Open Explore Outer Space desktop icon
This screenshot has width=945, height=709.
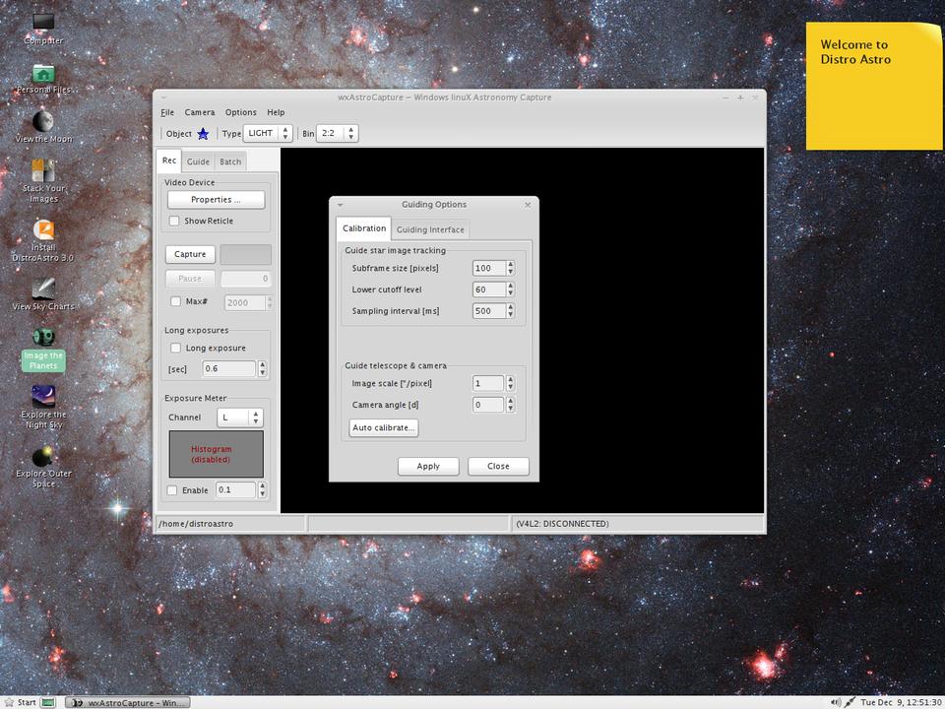click(x=43, y=458)
